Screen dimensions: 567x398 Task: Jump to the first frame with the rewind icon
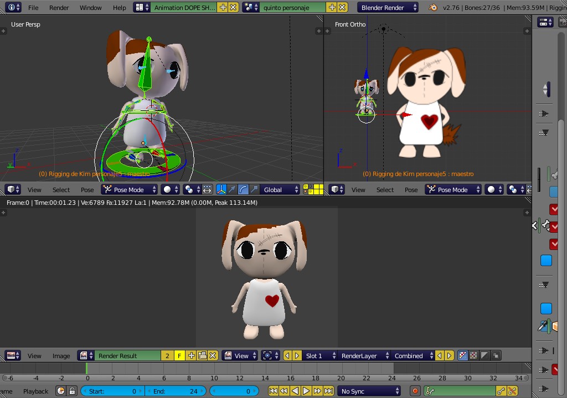pyautogui.click(x=274, y=391)
